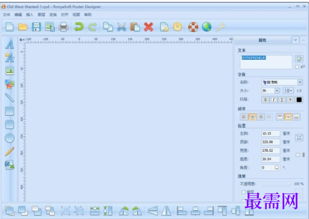Open the angle picker dropdown
309x219 pixels.
coord(277,168)
